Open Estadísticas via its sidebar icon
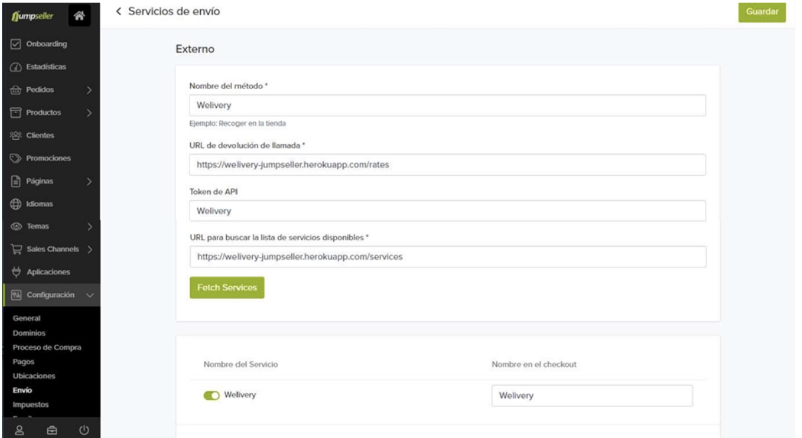 pos(17,67)
